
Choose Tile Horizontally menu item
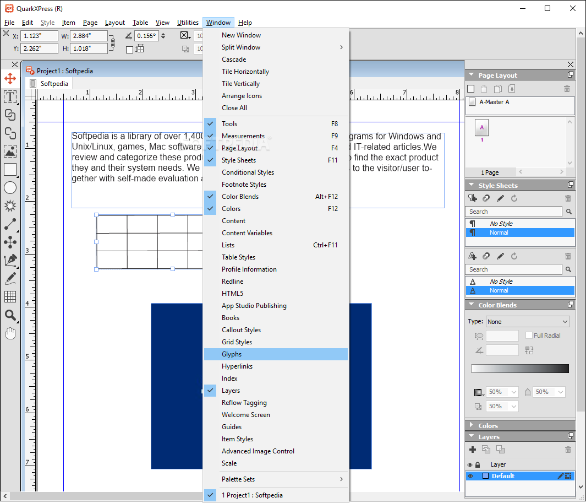coord(276,72)
